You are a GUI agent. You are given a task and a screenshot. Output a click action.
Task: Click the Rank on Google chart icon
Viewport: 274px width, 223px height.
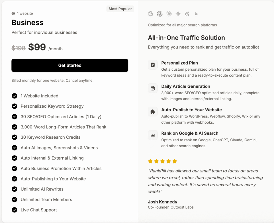pyautogui.click(x=153, y=135)
